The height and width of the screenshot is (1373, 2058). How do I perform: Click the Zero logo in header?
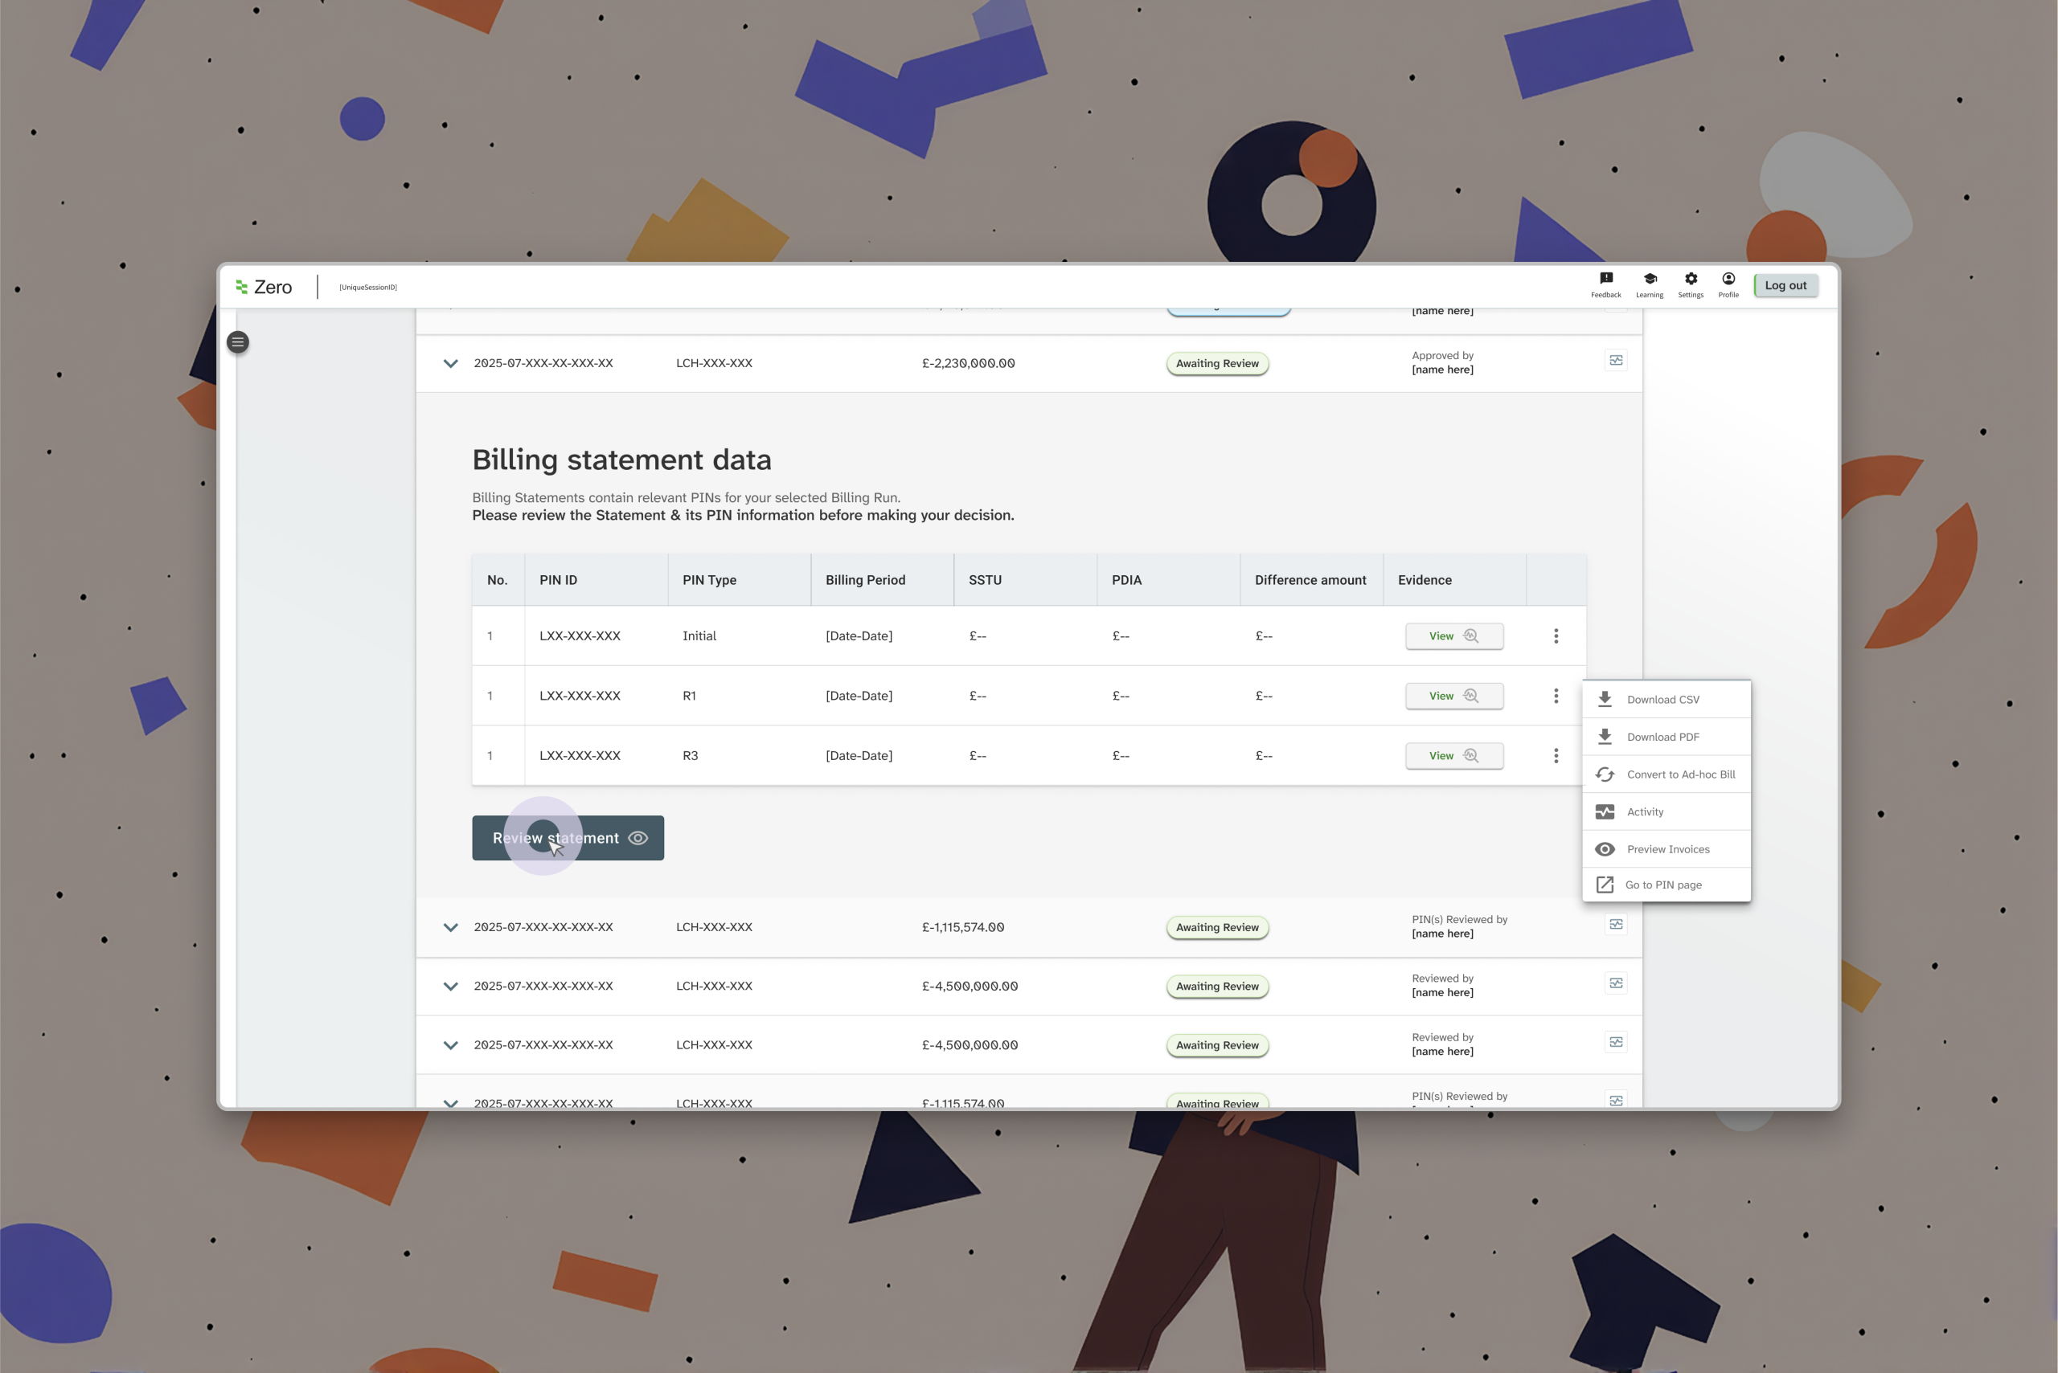click(264, 287)
